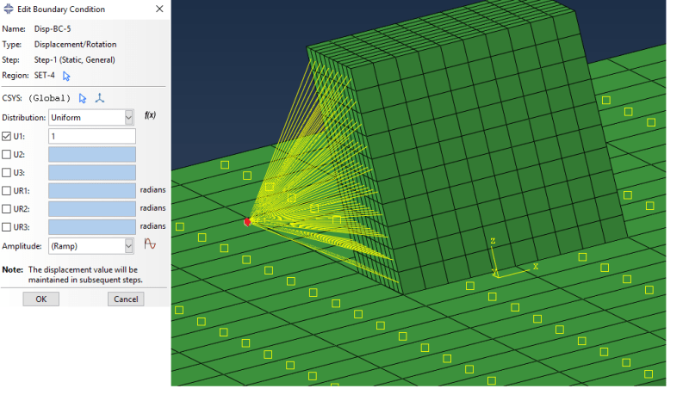Click the 'Displacement/Rotation' type text
Viewport: 689px width, 407px height.
coord(75,45)
